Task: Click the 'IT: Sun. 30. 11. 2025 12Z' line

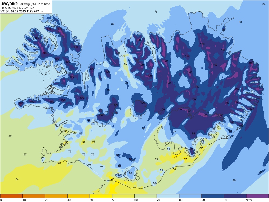Action: (x=17, y=8)
